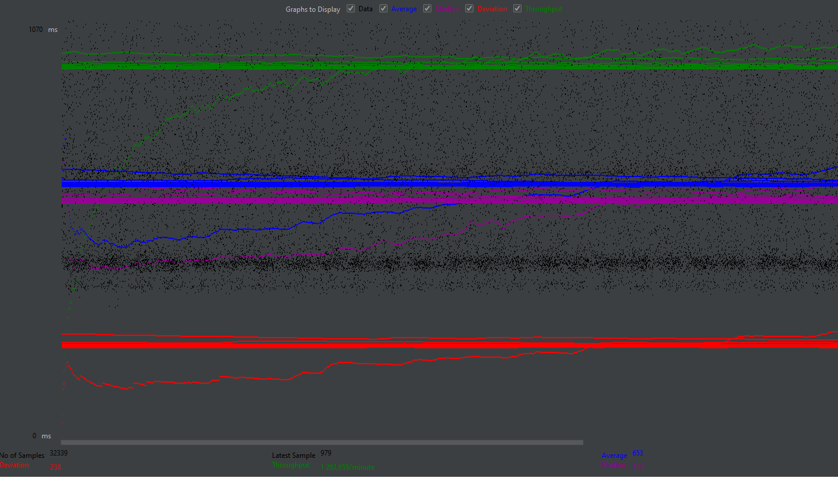Toggle the Average graph checkbox

tap(383, 9)
